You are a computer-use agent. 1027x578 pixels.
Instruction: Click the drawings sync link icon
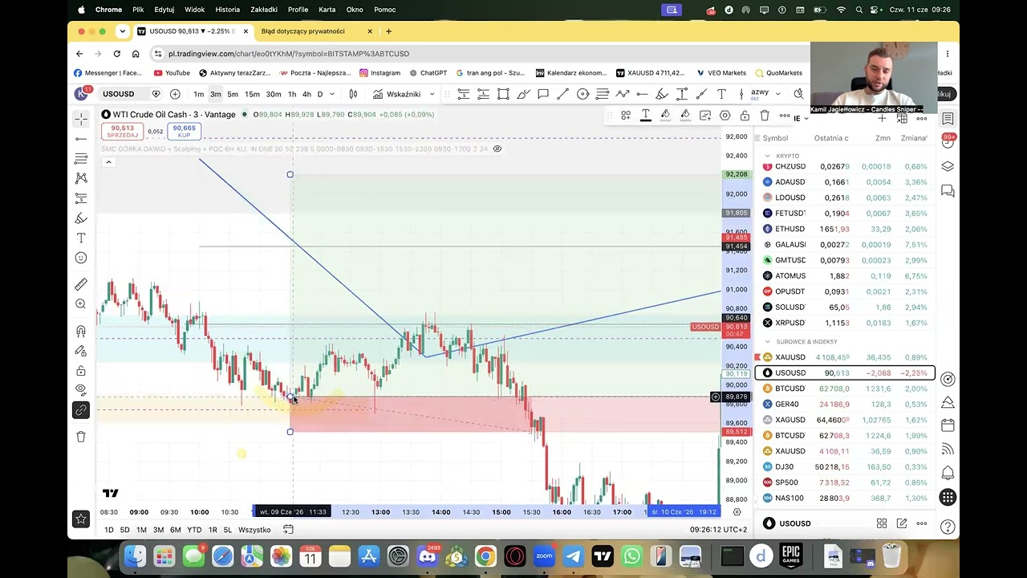tap(81, 410)
